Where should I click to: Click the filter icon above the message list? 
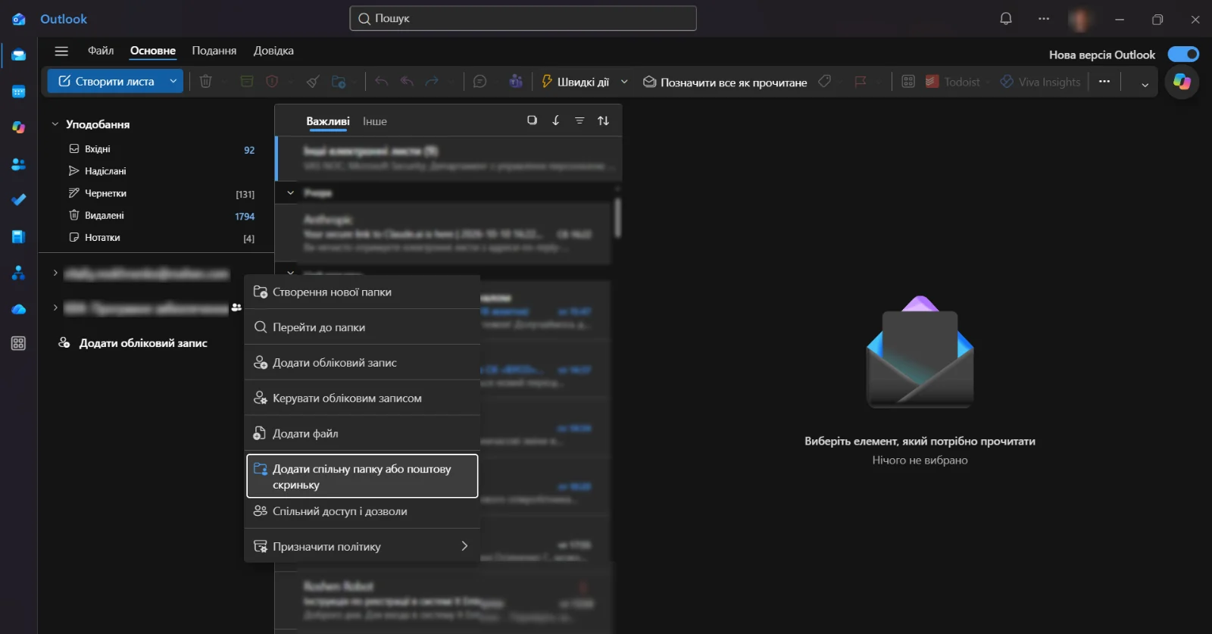(579, 120)
